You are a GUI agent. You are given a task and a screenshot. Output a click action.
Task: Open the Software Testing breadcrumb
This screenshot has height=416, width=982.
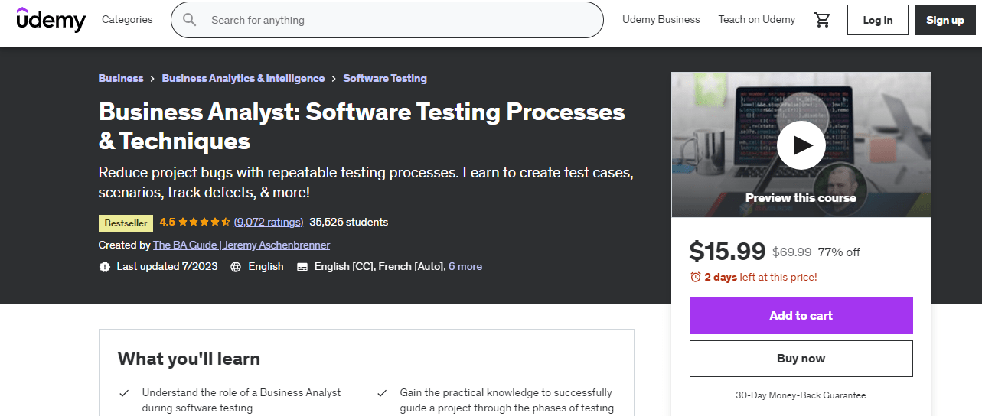pos(385,78)
